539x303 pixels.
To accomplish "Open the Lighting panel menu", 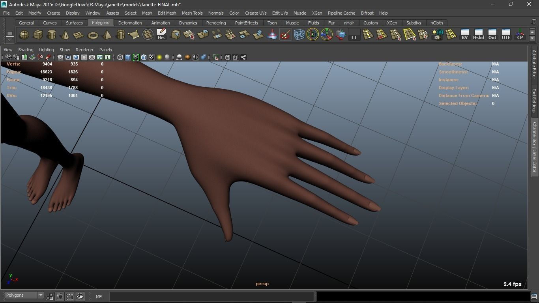I will pyautogui.click(x=46, y=50).
